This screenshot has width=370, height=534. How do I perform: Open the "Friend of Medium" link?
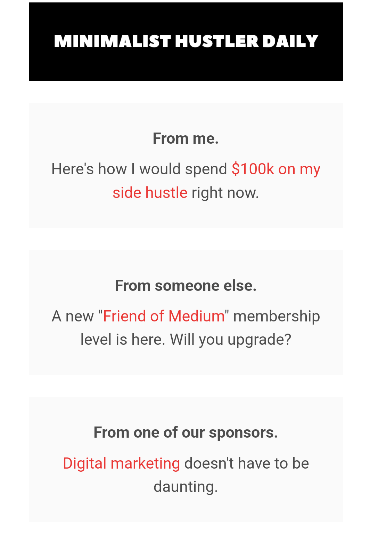(164, 316)
